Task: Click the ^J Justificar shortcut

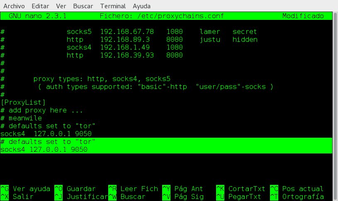Action: coord(81,196)
